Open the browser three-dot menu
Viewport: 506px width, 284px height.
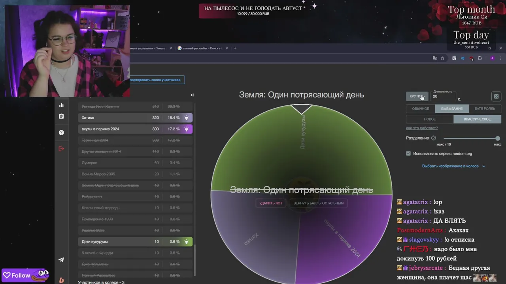tap(502, 58)
